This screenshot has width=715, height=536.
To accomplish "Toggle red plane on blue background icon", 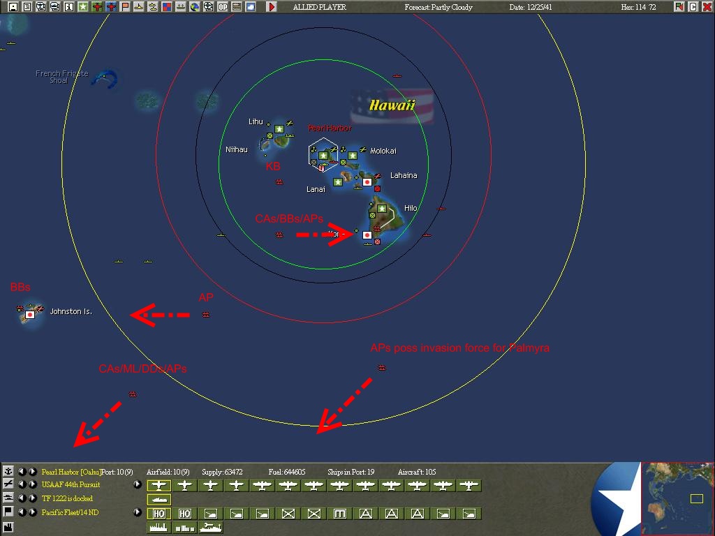I will [111, 6].
